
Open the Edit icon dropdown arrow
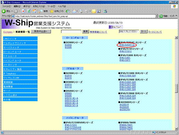(x=90, y=11)
